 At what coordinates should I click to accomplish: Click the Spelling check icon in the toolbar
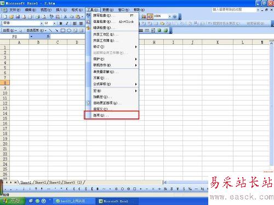pyautogui.click(x=52, y=17)
